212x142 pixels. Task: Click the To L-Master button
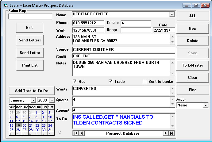192,65
